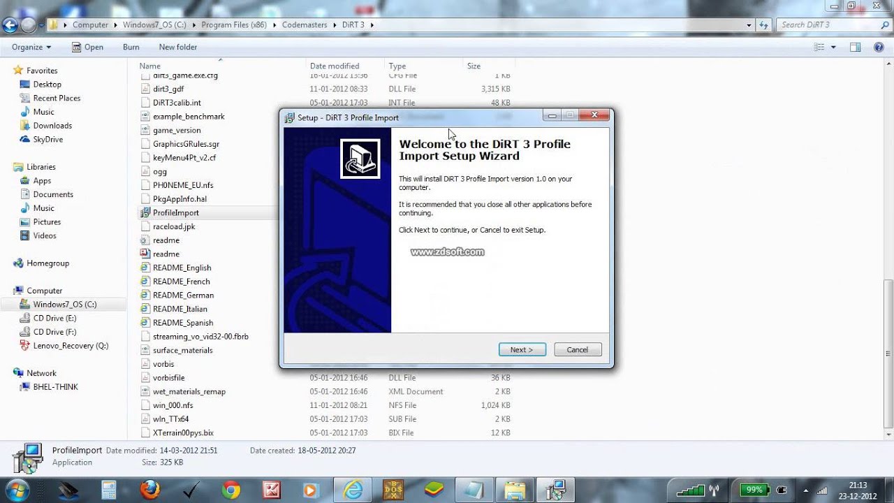Select the example_benchmark file

[189, 117]
